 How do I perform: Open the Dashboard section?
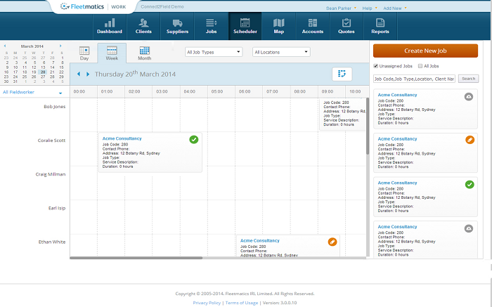(110, 27)
